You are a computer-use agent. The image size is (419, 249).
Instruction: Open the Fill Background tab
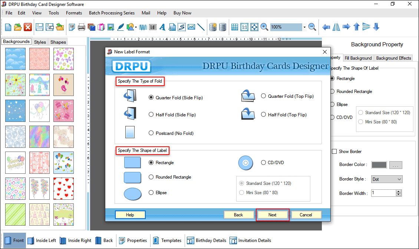tap(358, 58)
